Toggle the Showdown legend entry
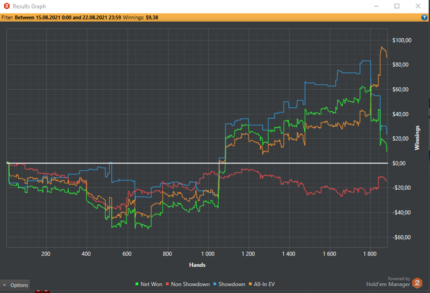The image size is (430, 293). pos(229,284)
